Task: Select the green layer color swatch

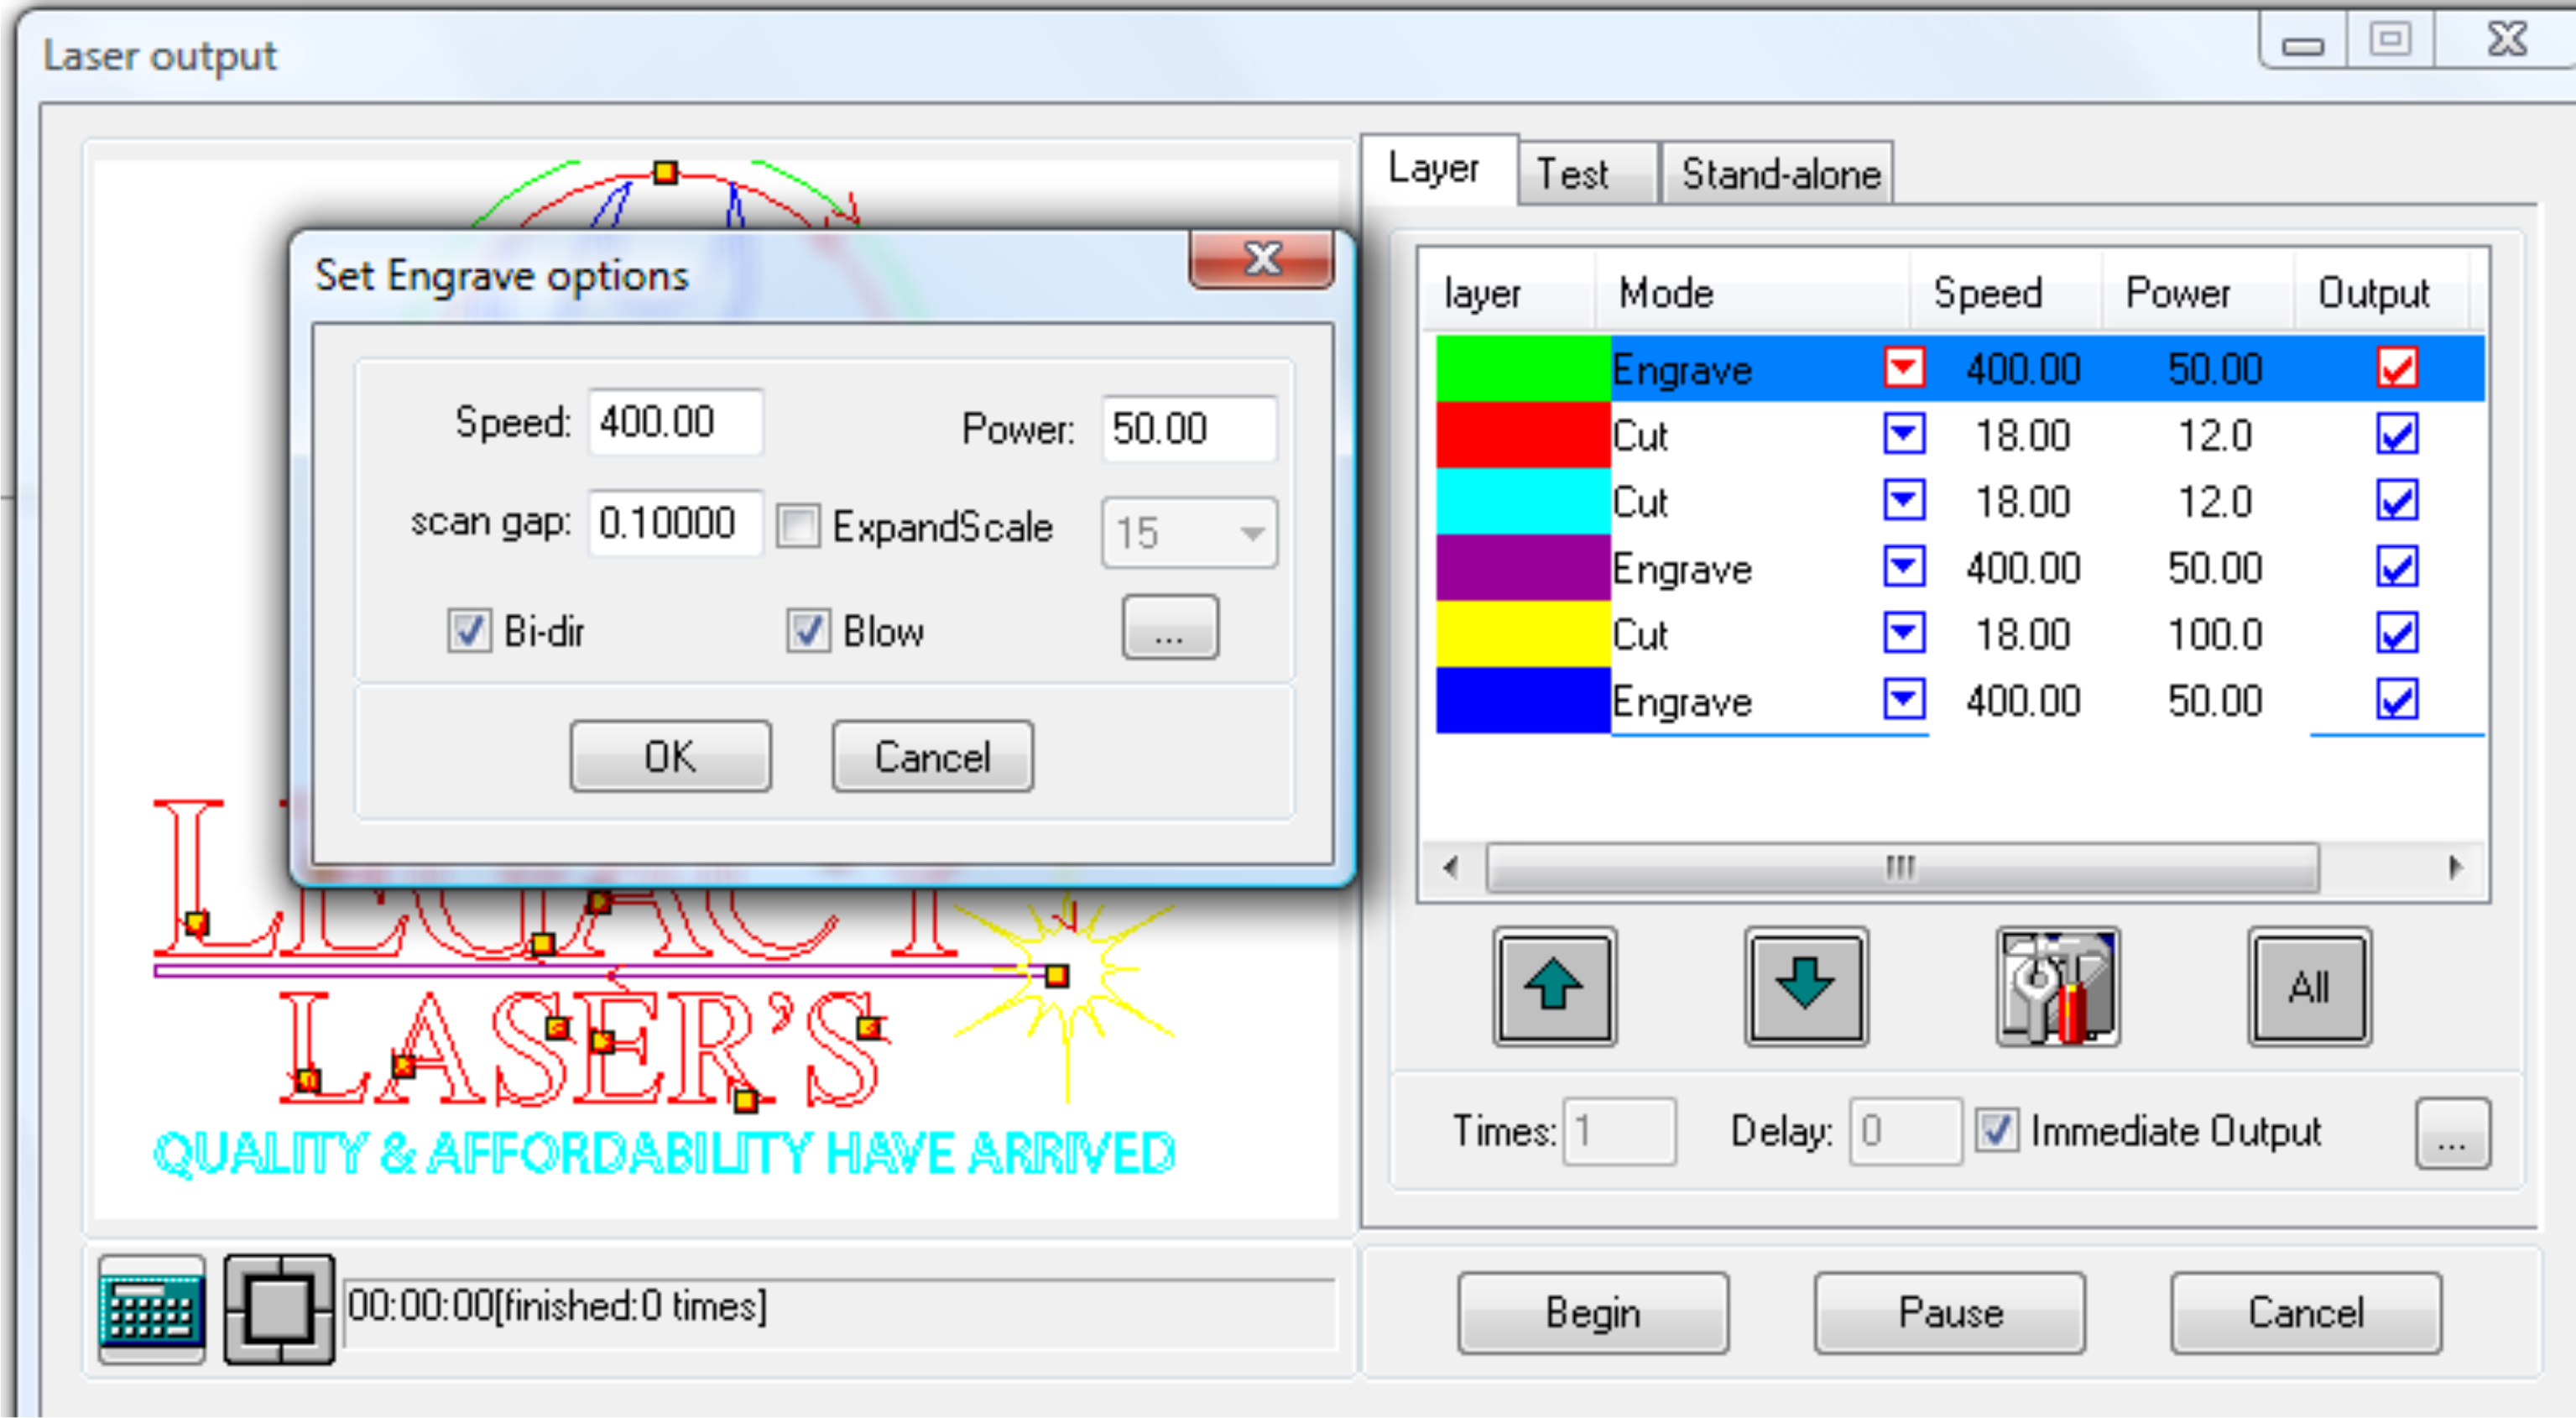Action: (x=1523, y=368)
